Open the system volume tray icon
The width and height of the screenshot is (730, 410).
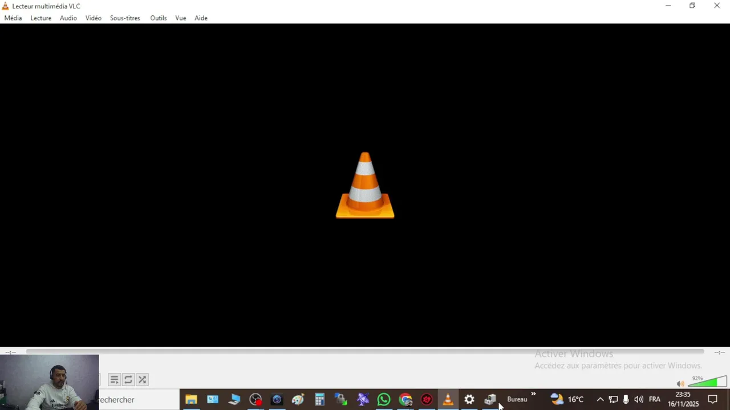639,400
